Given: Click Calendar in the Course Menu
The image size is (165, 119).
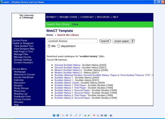Looking at the screenshot, I should click(19, 80).
